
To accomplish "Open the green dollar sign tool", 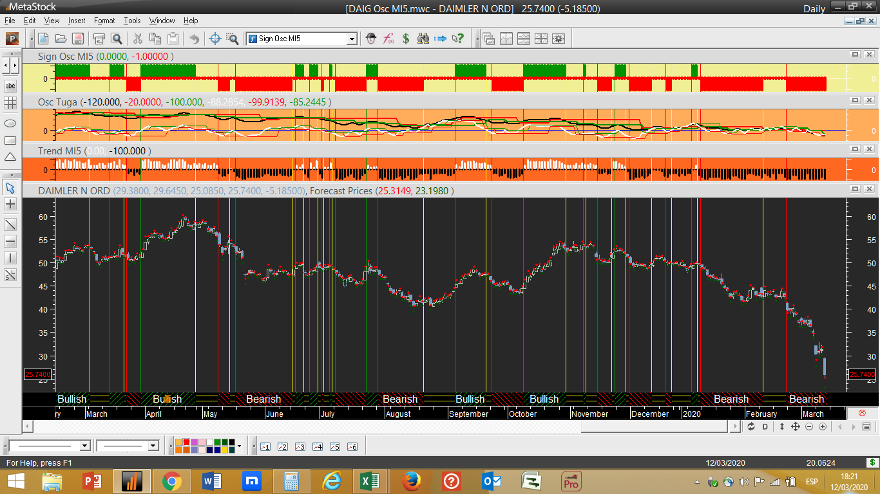I will [x=406, y=39].
